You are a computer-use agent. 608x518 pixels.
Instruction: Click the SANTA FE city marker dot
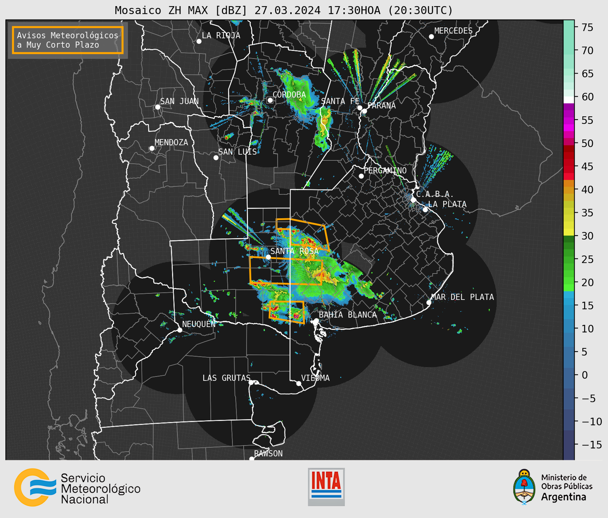pos(360,108)
